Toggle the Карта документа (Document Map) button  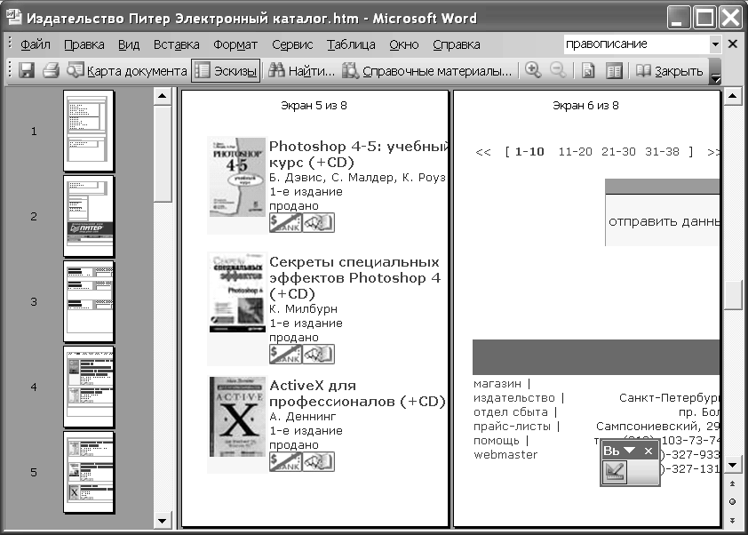127,71
